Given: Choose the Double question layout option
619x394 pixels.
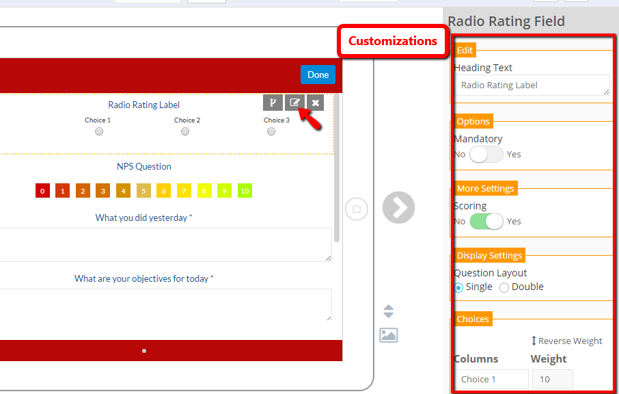Looking at the screenshot, I should click(x=504, y=287).
